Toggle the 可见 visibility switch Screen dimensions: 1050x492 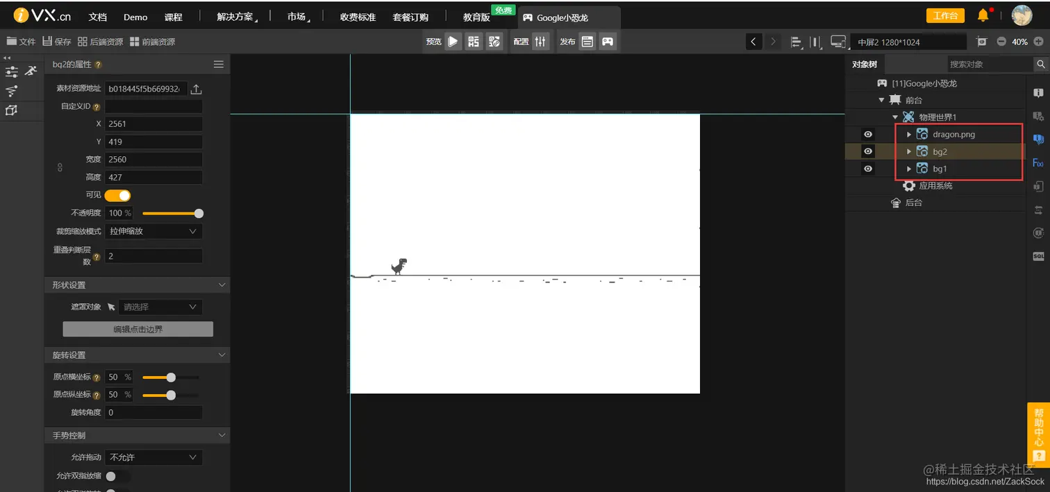(117, 196)
